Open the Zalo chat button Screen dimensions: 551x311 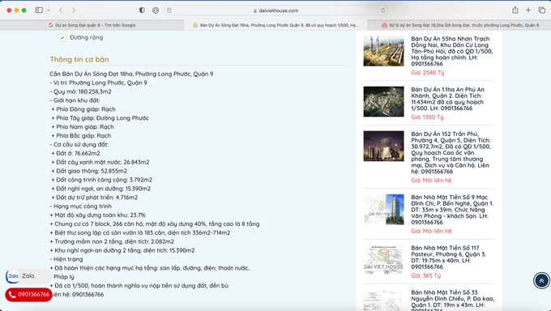tap(28, 276)
